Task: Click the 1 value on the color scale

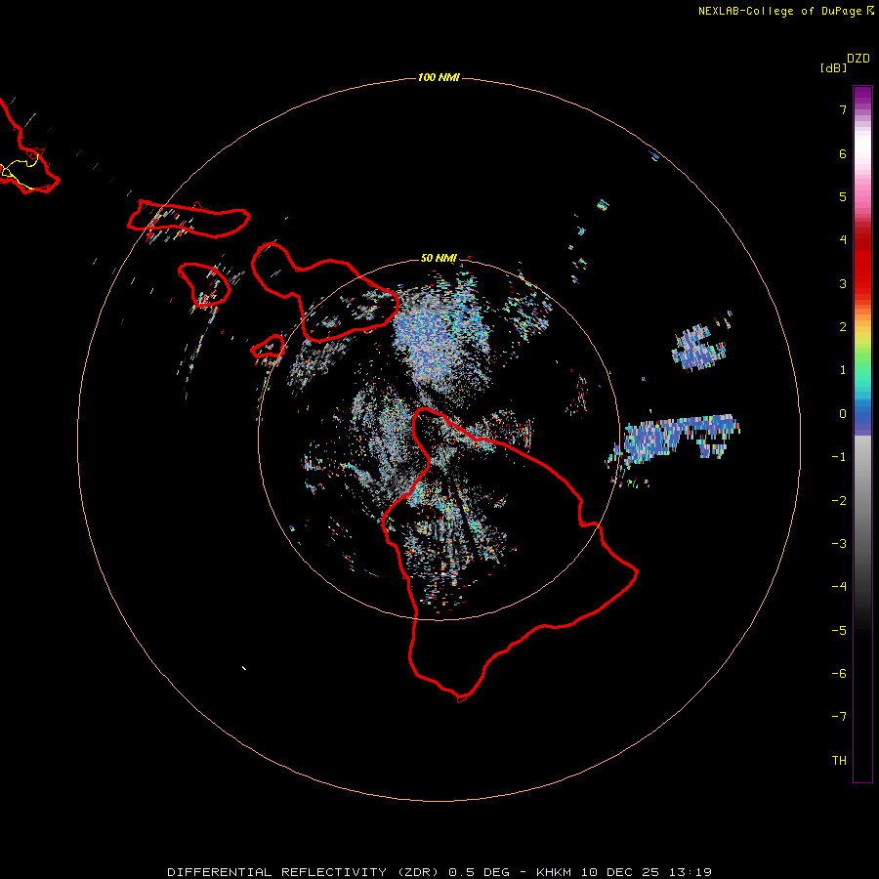Action: (843, 370)
